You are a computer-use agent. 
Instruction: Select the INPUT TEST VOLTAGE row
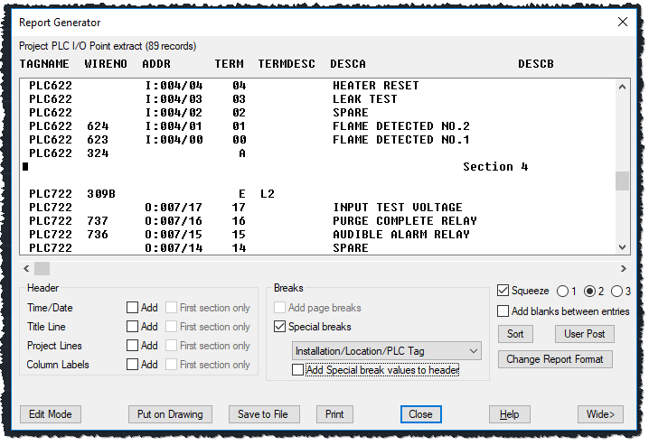coord(318,208)
